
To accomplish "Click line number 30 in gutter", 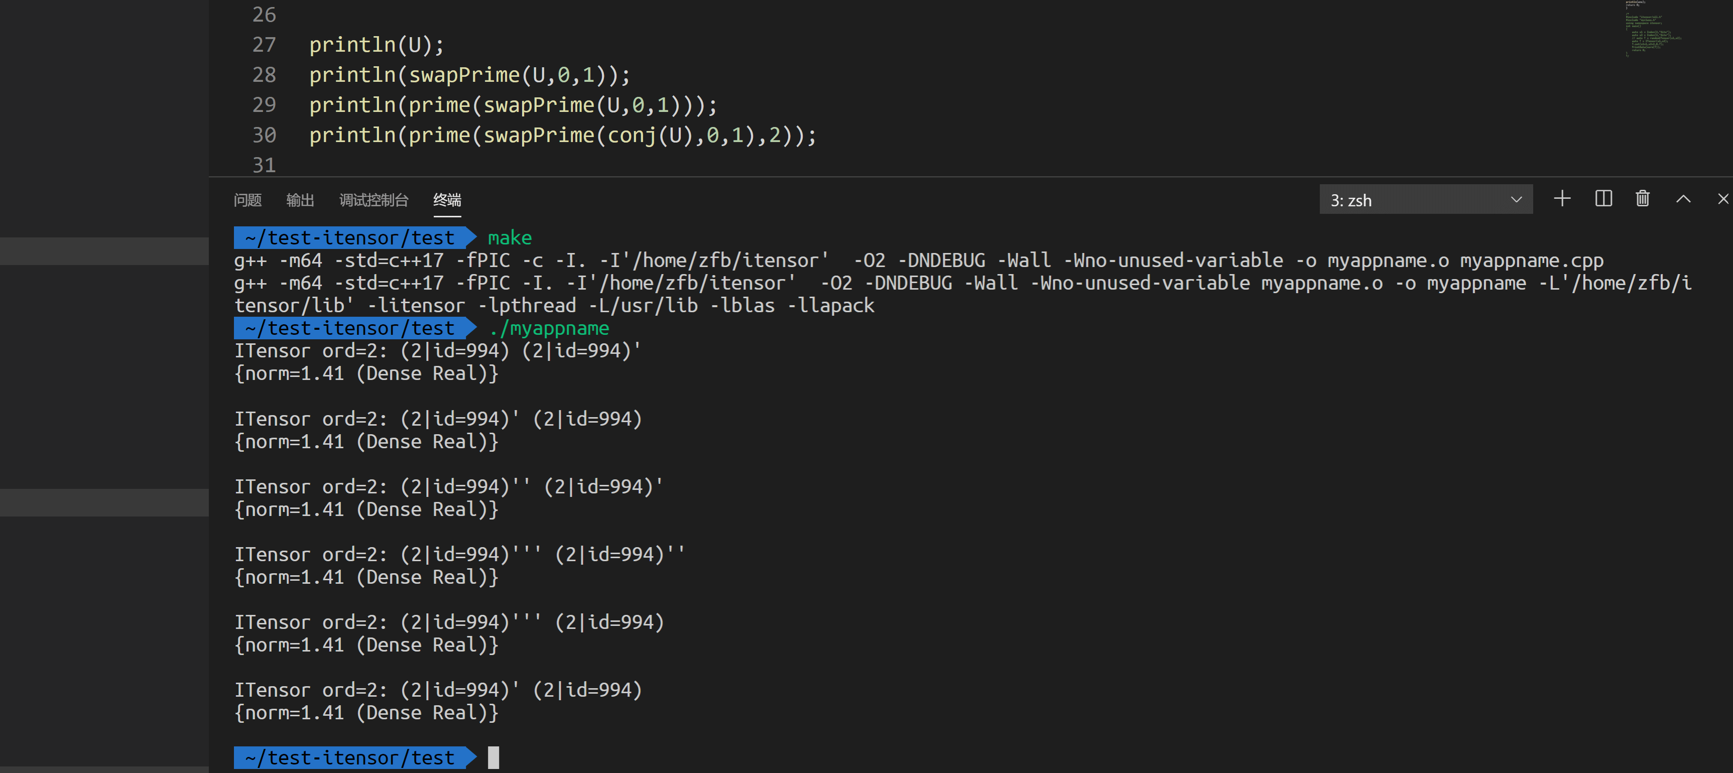I will pyautogui.click(x=264, y=135).
